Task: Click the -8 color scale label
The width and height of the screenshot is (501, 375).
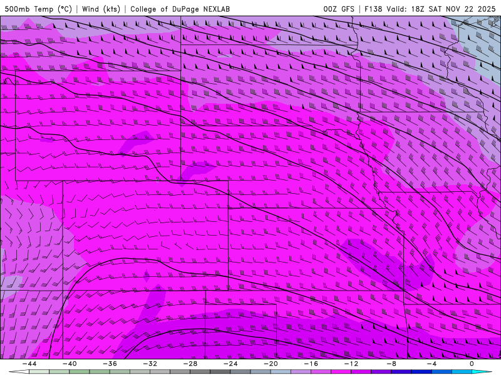Action: 391,364
